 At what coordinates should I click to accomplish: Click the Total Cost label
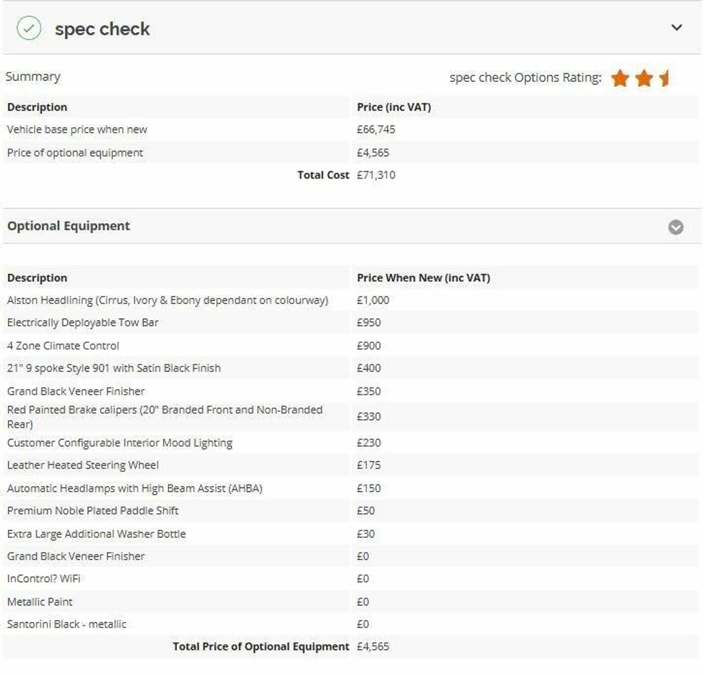(323, 175)
